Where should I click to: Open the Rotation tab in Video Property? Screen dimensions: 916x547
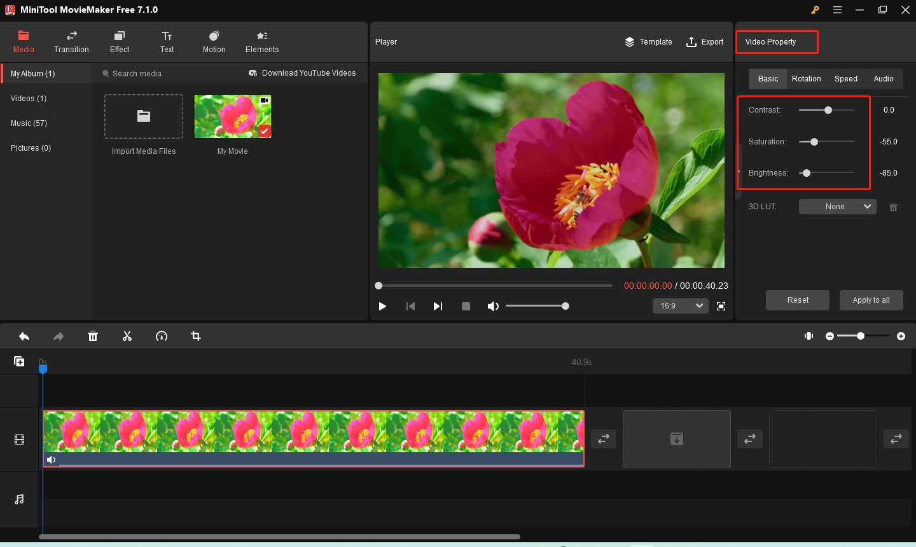click(806, 78)
